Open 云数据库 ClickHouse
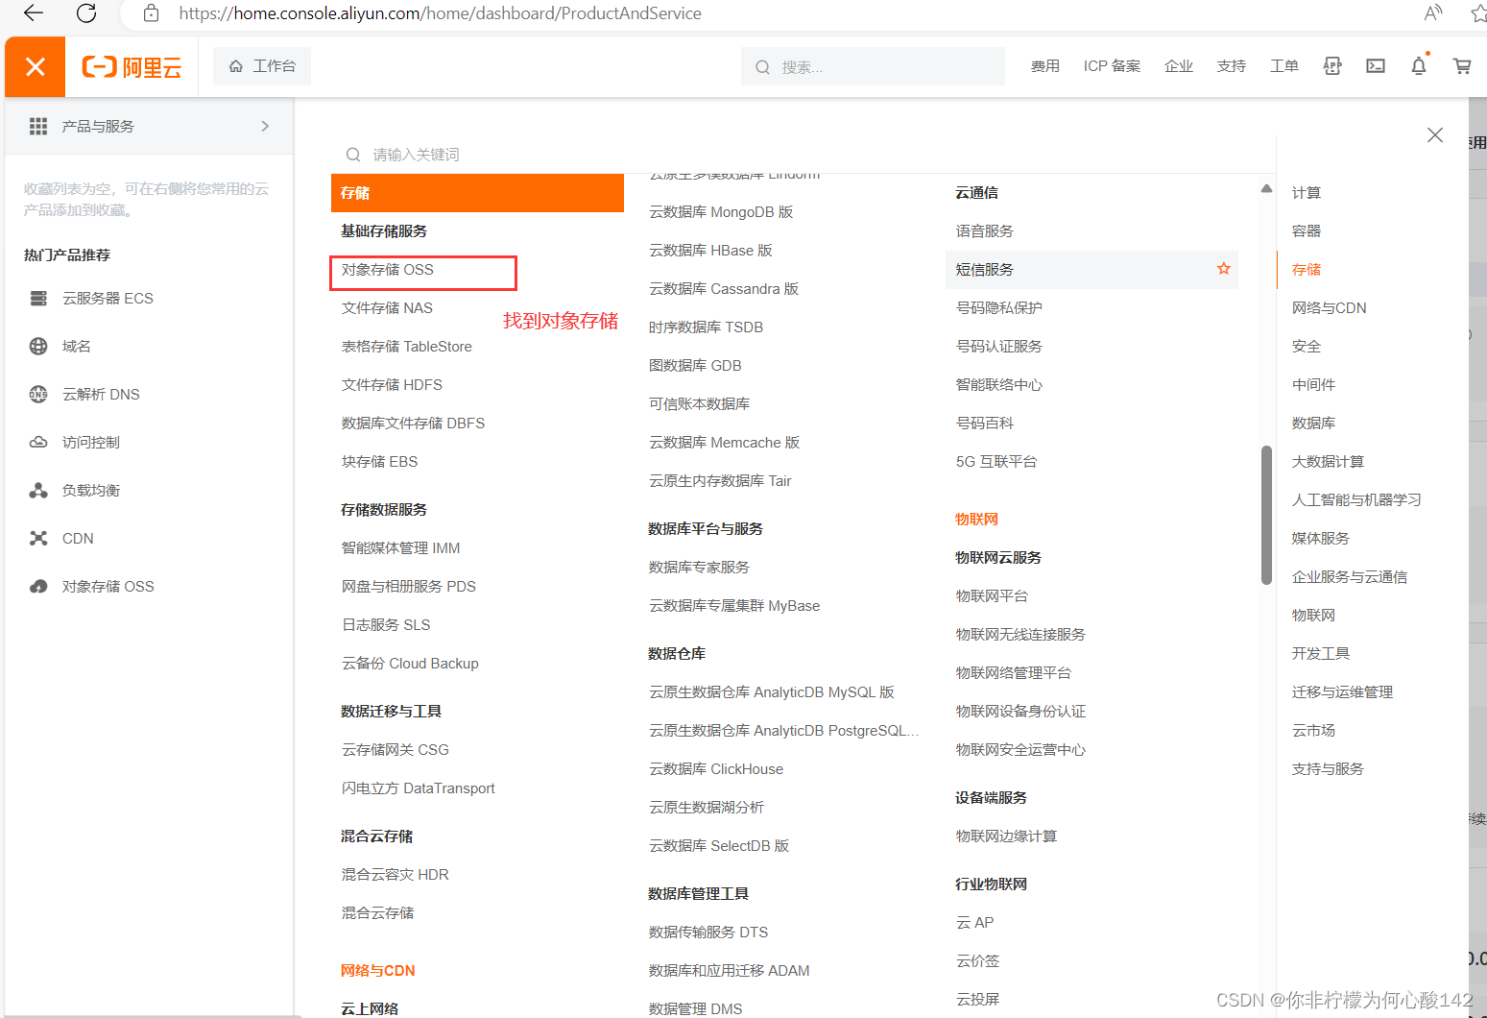Image resolution: width=1487 pixels, height=1018 pixels. (716, 769)
